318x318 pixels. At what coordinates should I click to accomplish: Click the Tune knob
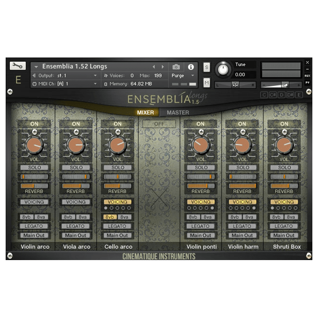pos(223,70)
